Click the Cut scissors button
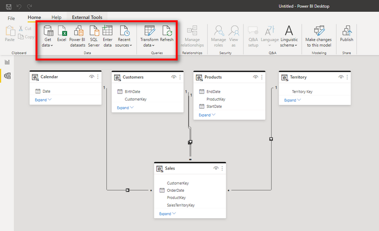The height and width of the screenshot is (231, 379). 25,28
